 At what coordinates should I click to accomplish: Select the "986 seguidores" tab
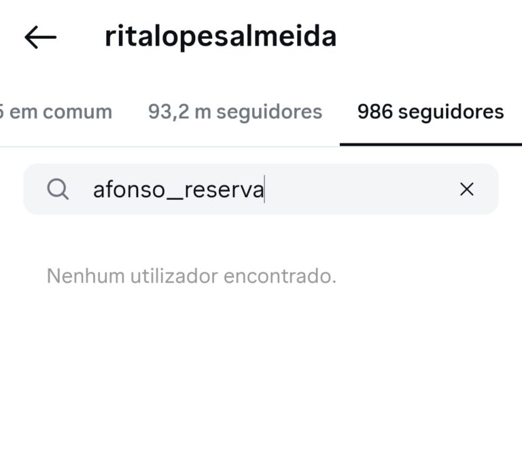coord(430,112)
